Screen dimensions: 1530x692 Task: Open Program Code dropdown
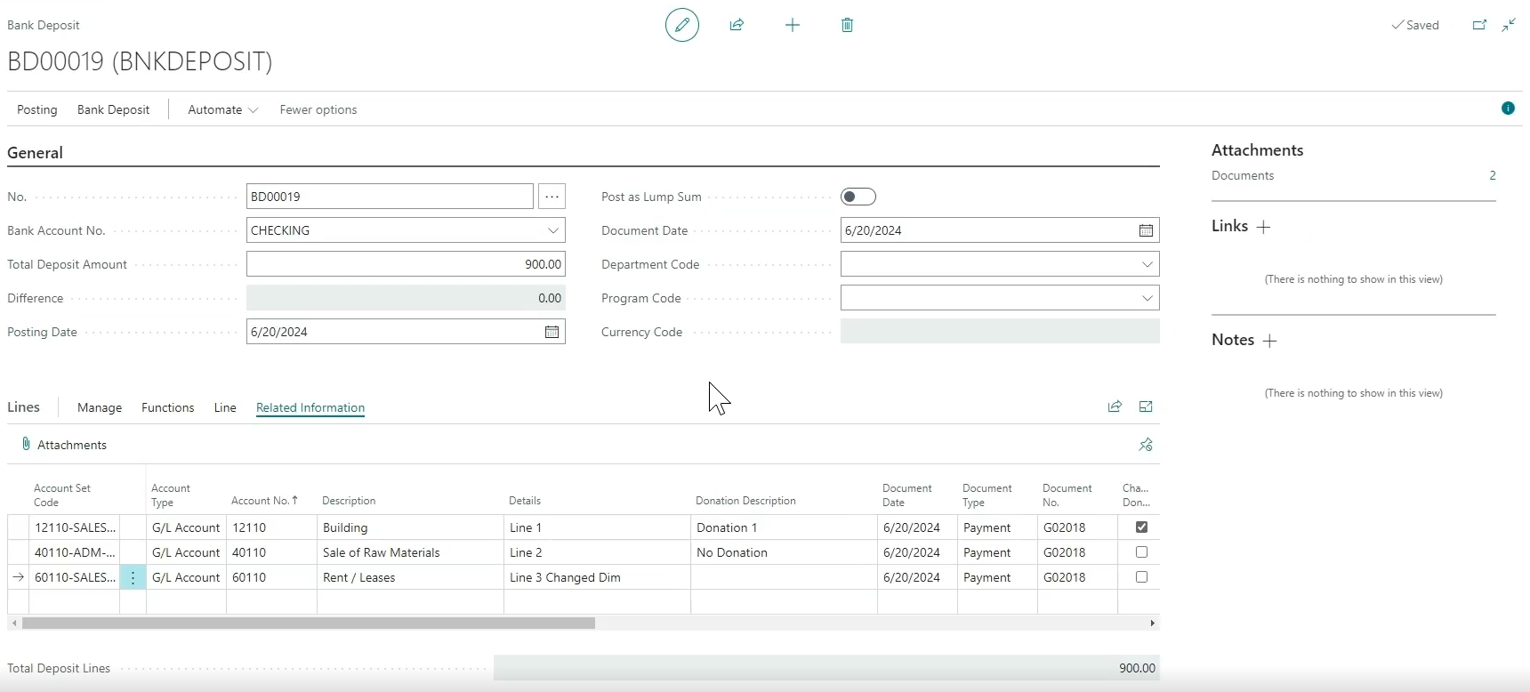point(1147,298)
